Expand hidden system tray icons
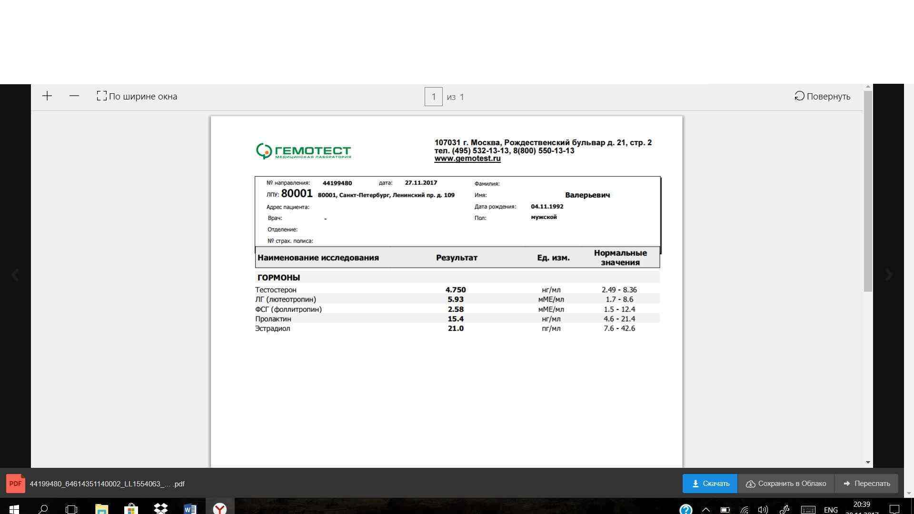This screenshot has height=514, width=914. (705, 510)
